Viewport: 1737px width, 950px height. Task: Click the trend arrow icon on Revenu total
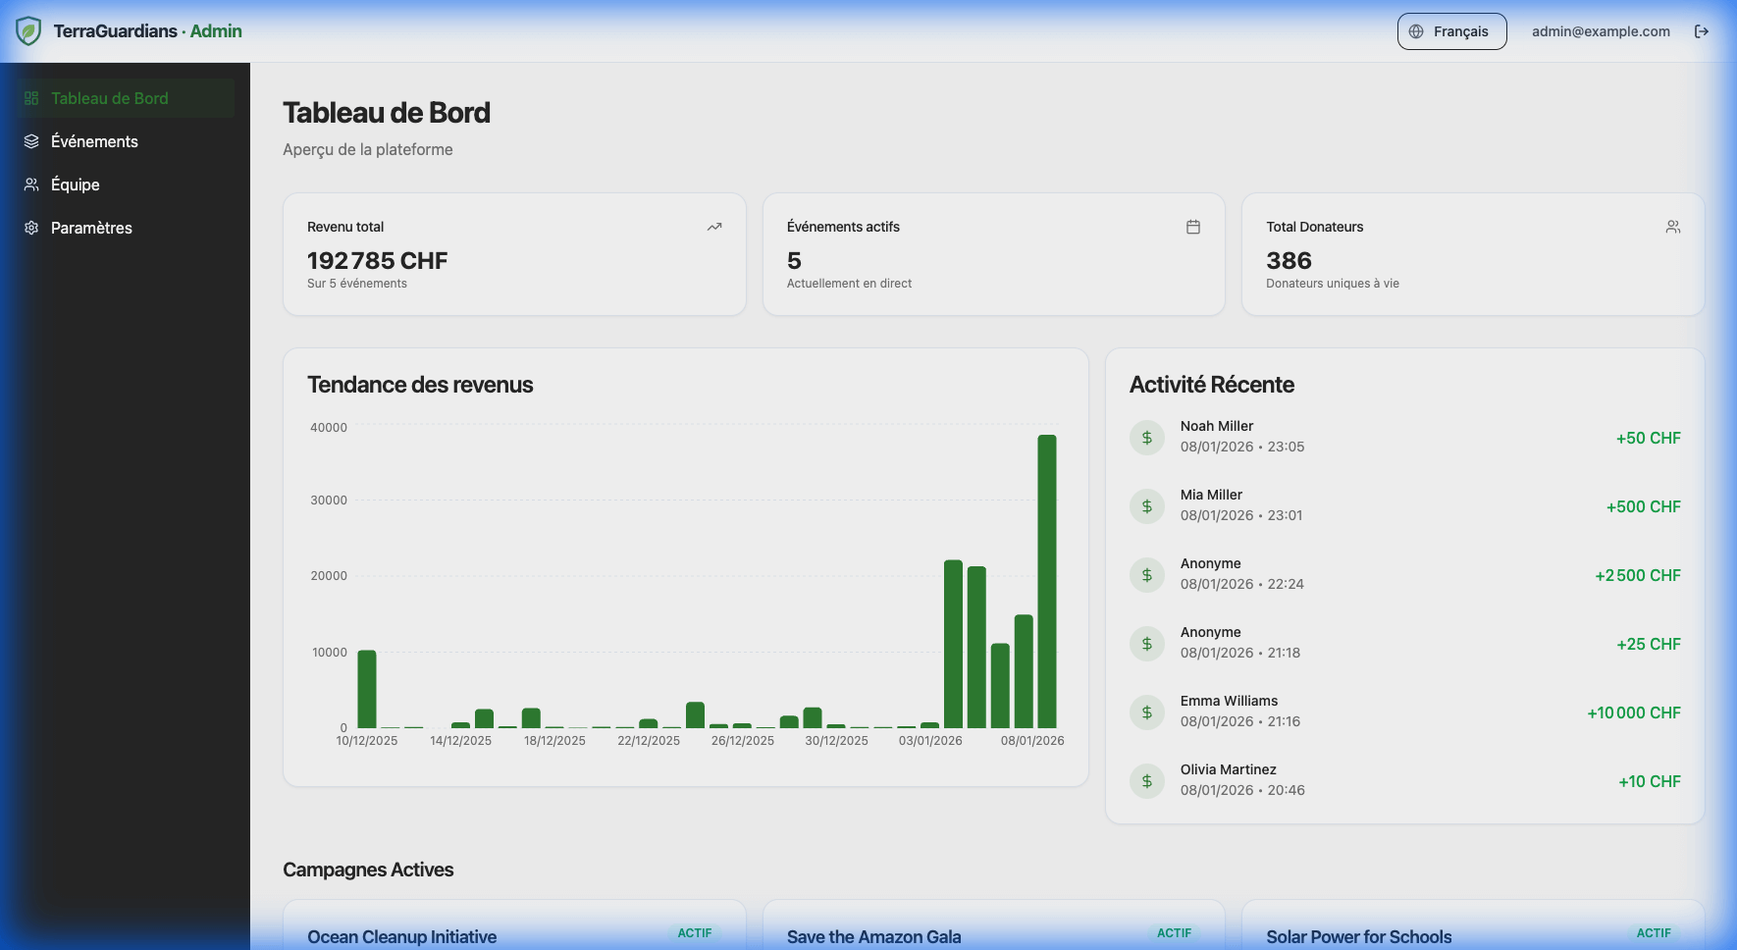point(714,226)
